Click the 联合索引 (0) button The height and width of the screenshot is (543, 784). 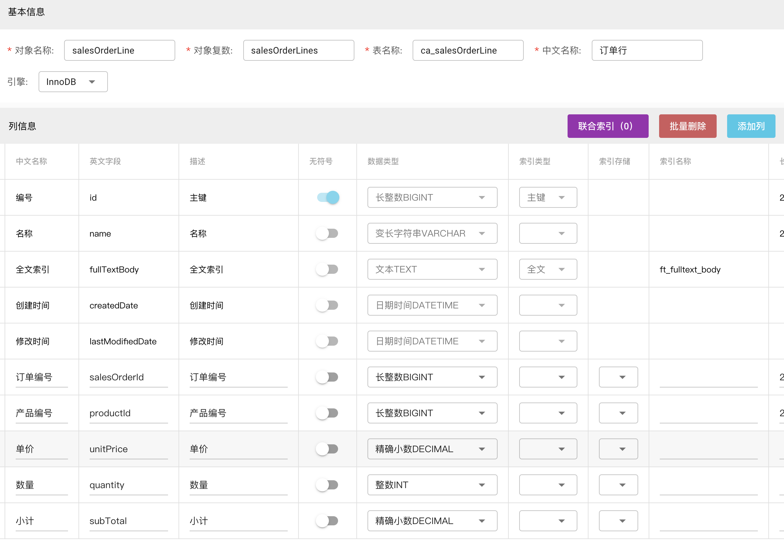pos(608,126)
